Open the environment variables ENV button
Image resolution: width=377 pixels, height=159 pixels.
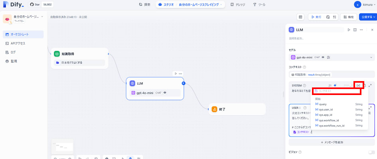(300, 17)
